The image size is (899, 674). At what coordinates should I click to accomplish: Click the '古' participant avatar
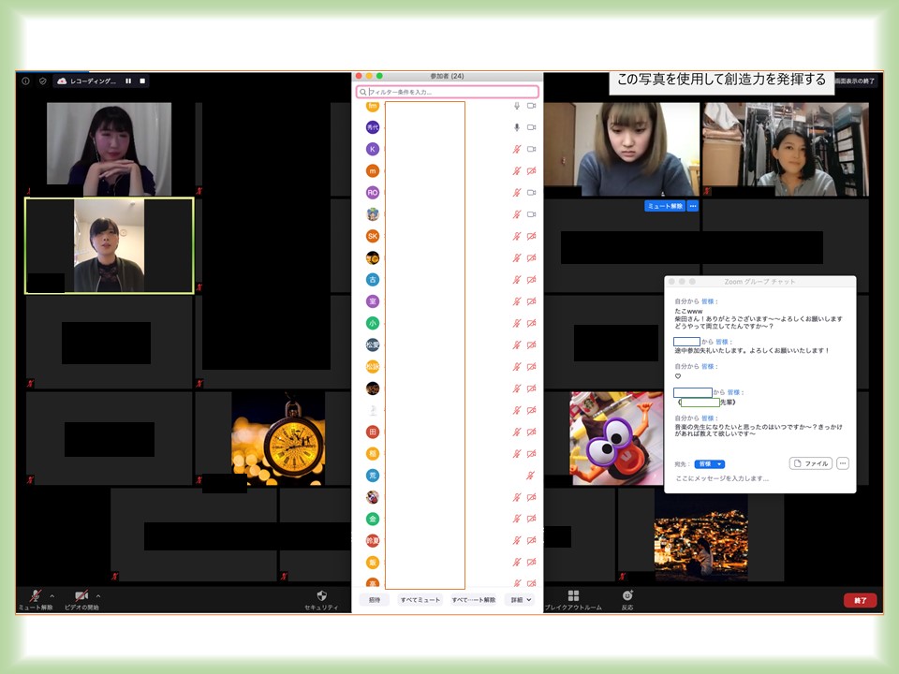pyautogui.click(x=373, y=280)
